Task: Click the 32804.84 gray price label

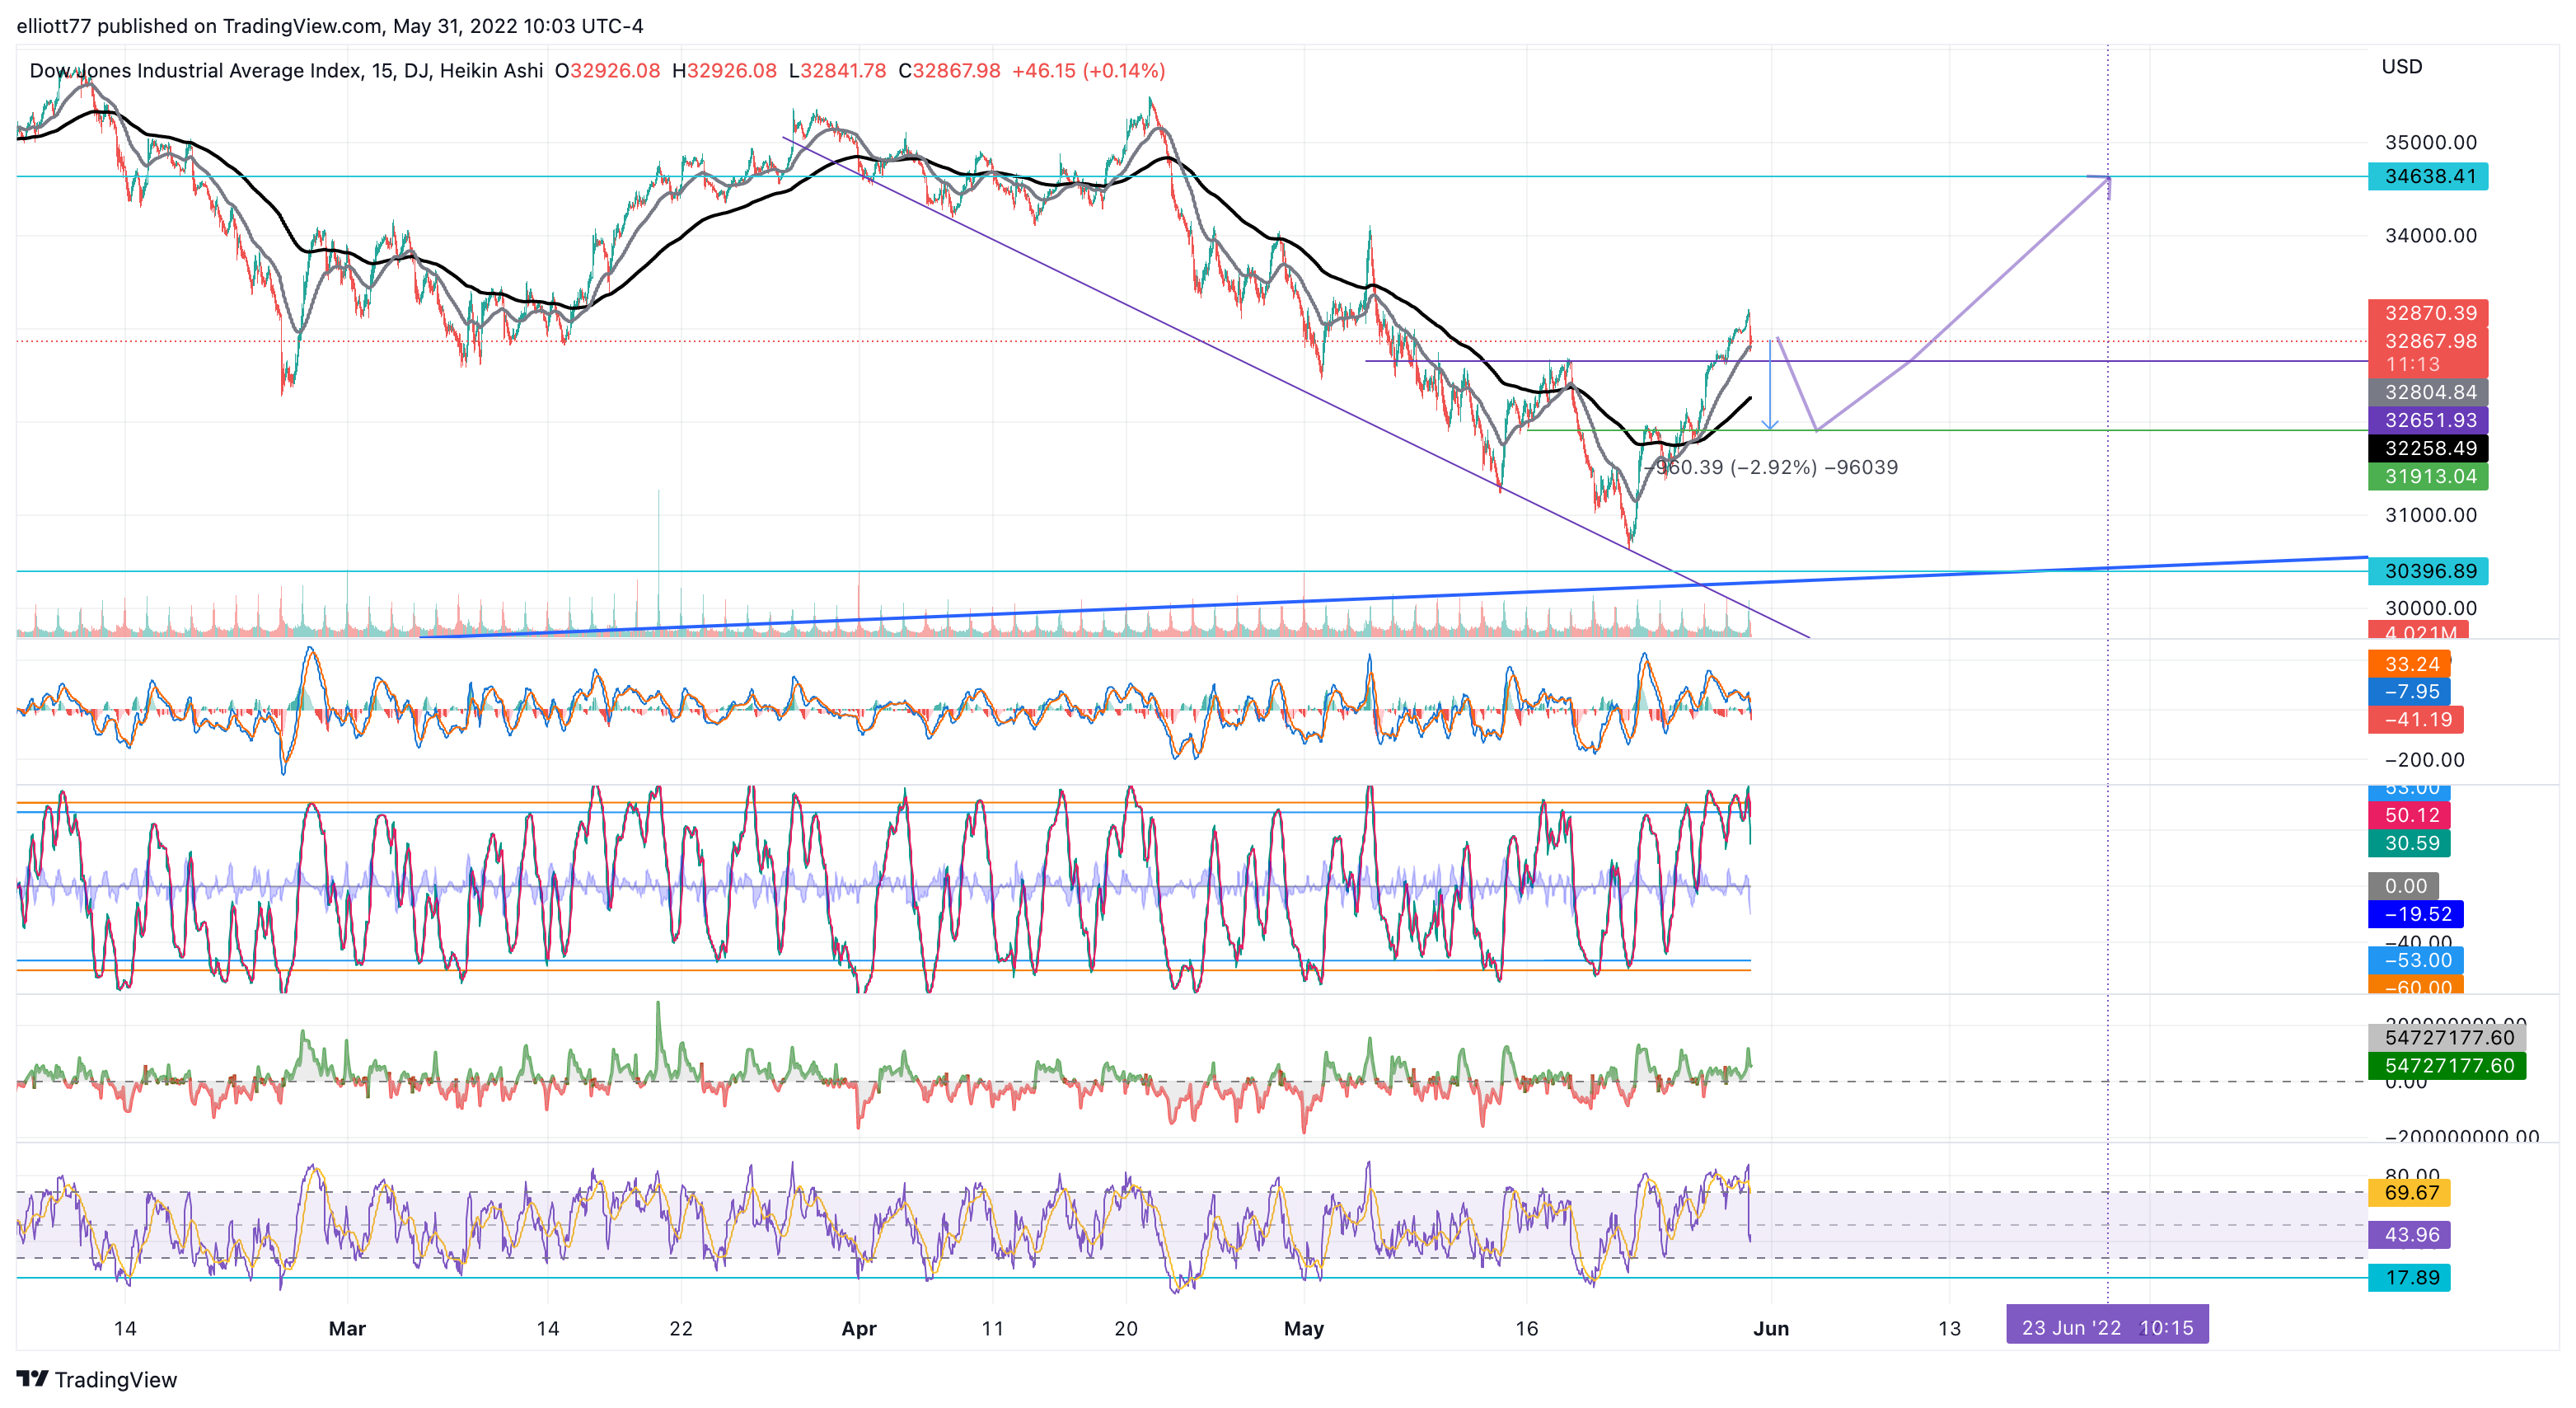Action: tap(2428, 392)
